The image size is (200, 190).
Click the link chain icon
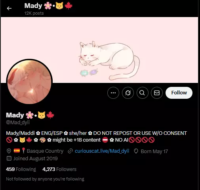click(x=70, y=151)
